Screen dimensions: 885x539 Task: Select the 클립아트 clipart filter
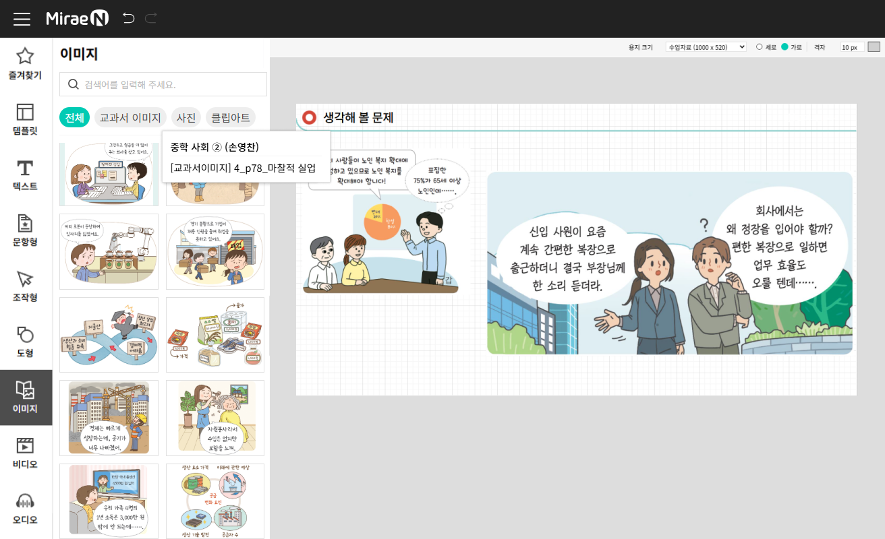click(x=231, y=118)
